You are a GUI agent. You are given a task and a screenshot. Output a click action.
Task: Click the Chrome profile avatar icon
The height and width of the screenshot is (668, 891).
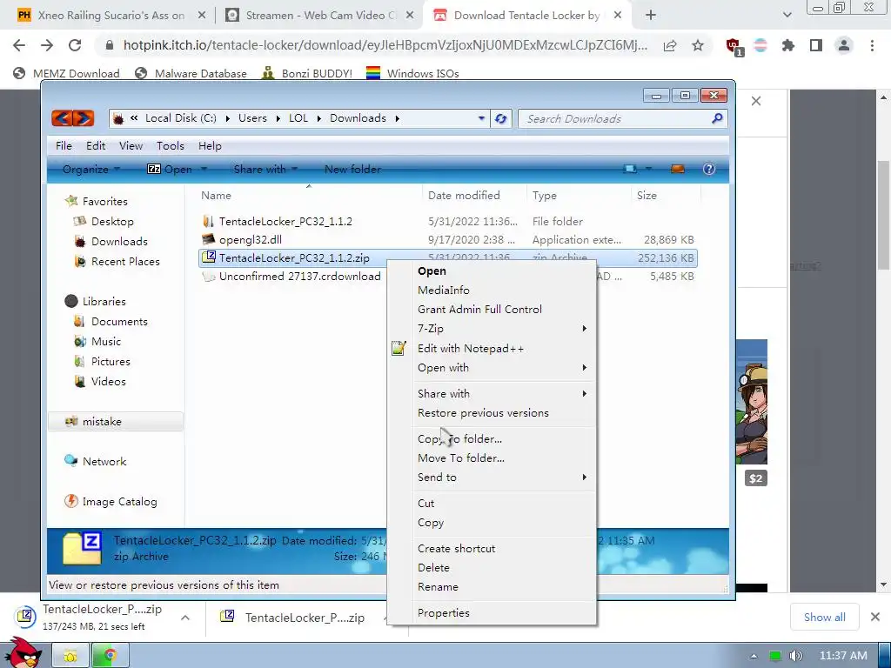(x=844, y=45)
